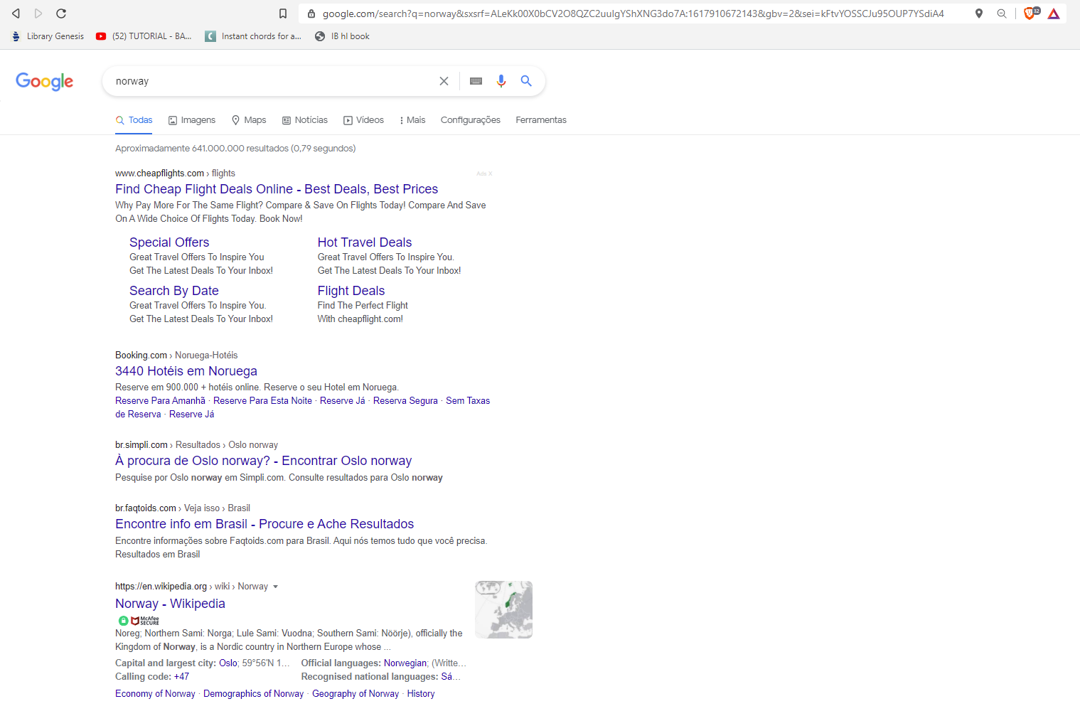Start voice search with the microphone

pos(501,81)
